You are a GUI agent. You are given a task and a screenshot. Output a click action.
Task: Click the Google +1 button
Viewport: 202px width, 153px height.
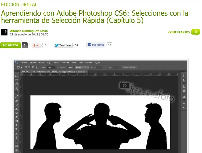coord(37,45)
